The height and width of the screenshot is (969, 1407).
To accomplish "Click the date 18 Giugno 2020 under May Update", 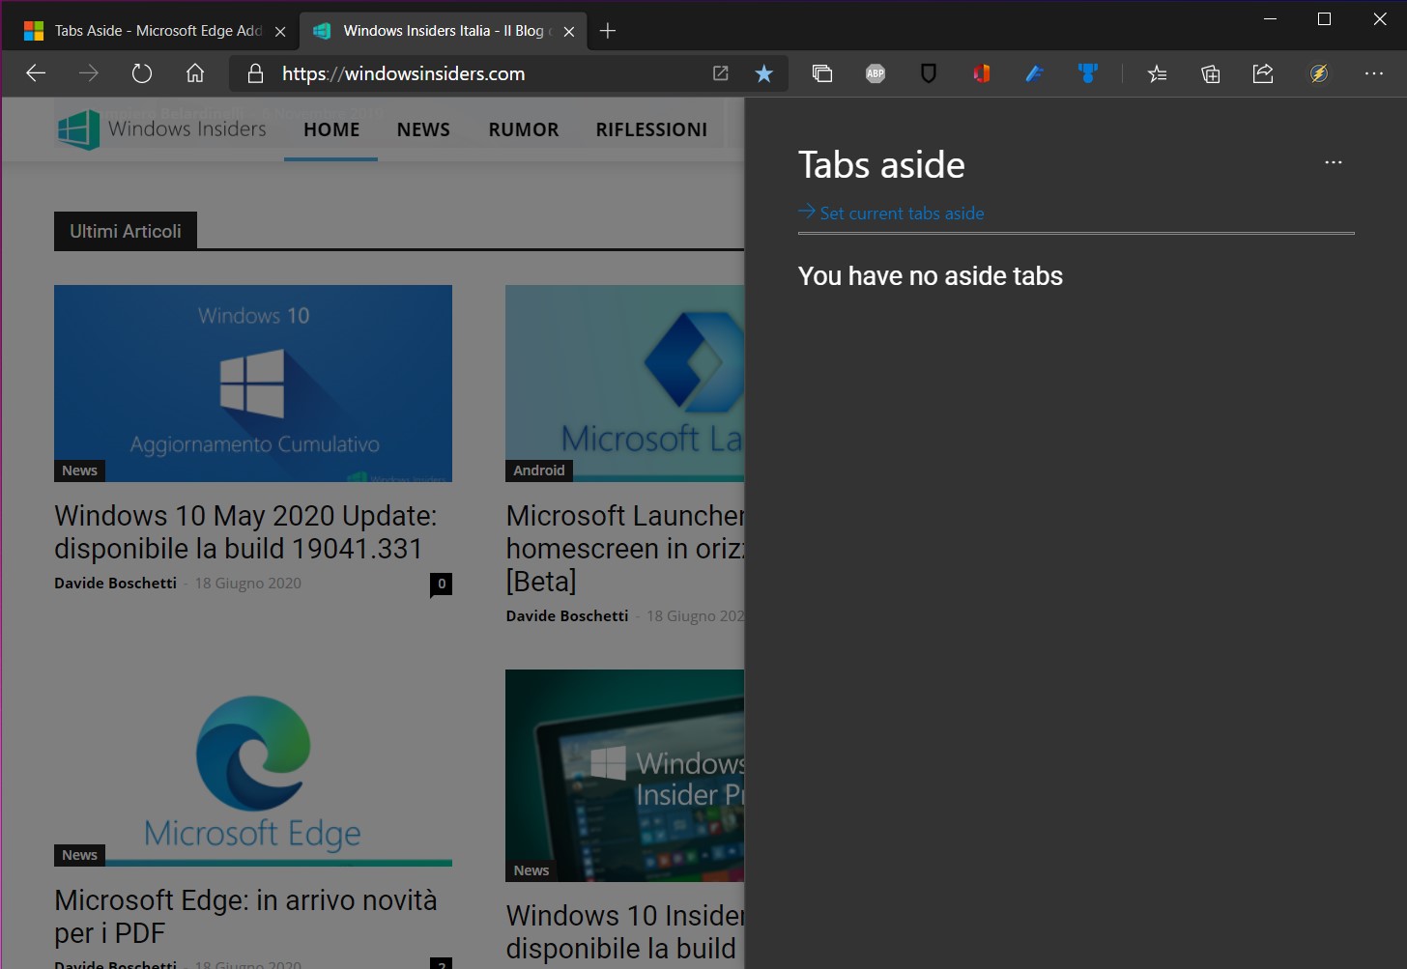I will tap(248, 583).
